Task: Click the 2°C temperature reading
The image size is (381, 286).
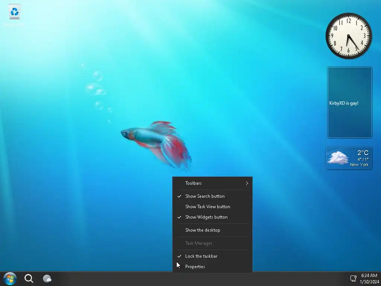Action: (363, 153)
